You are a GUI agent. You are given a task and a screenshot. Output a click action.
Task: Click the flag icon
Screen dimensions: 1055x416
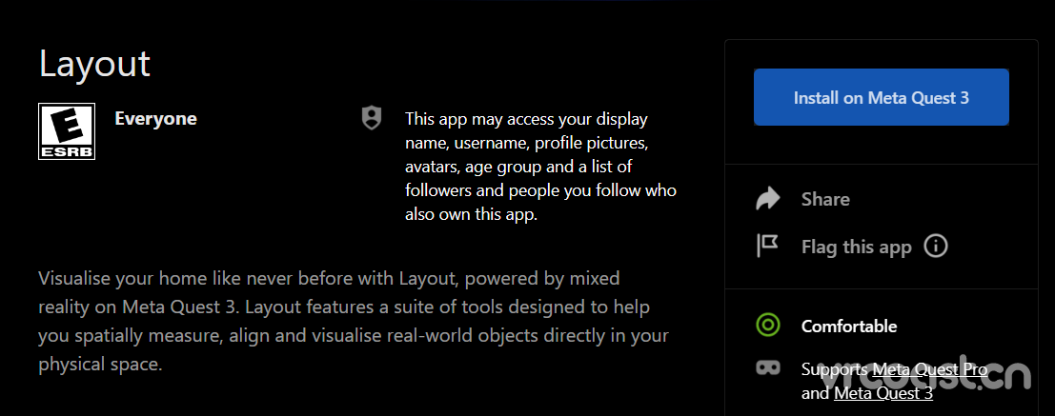[x=768, y=247]
